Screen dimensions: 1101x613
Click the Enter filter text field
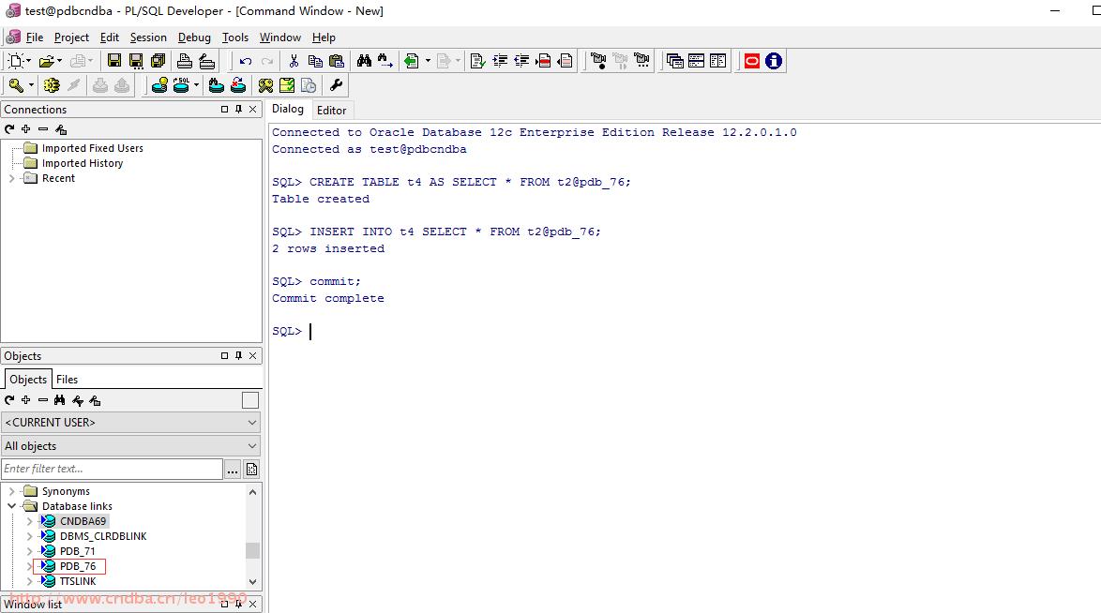[113, 469]
